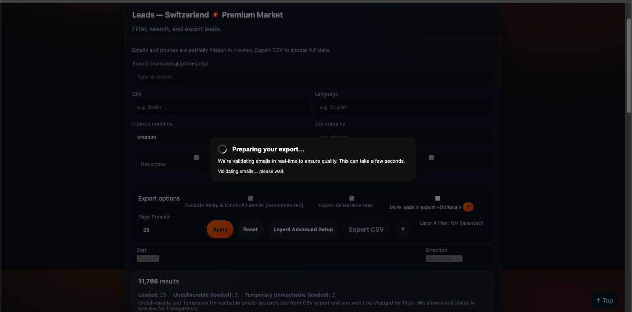Click the Export CSV button

click(x=366, y=230)
